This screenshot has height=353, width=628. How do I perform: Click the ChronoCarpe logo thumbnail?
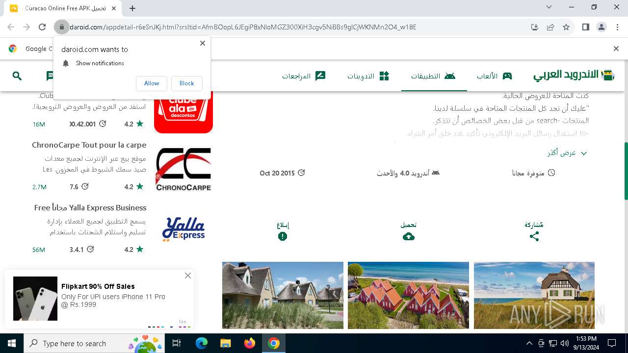click(183, 169)
